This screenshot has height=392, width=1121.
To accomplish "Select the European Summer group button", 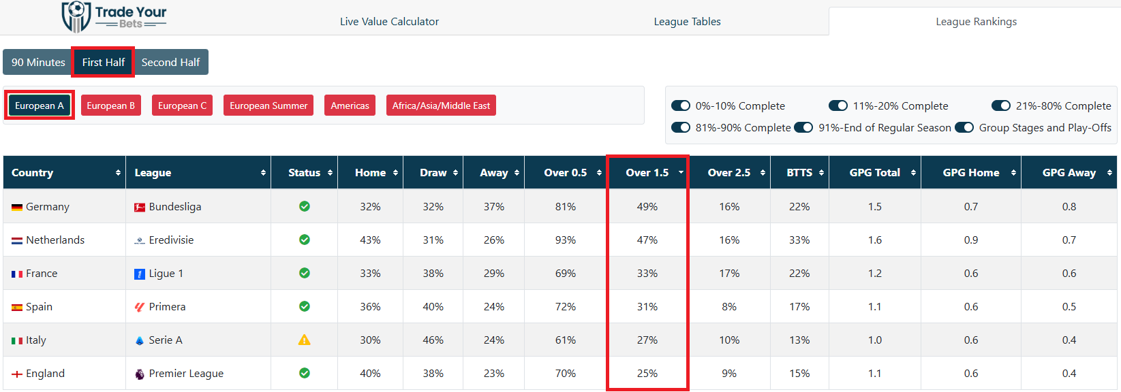I will pyautogui.click(x=268, y=105).
